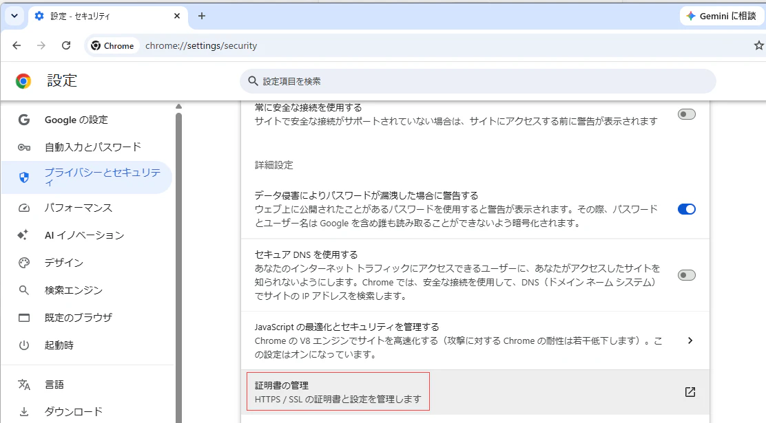Click the key icon for passwords

pos(23,147)
